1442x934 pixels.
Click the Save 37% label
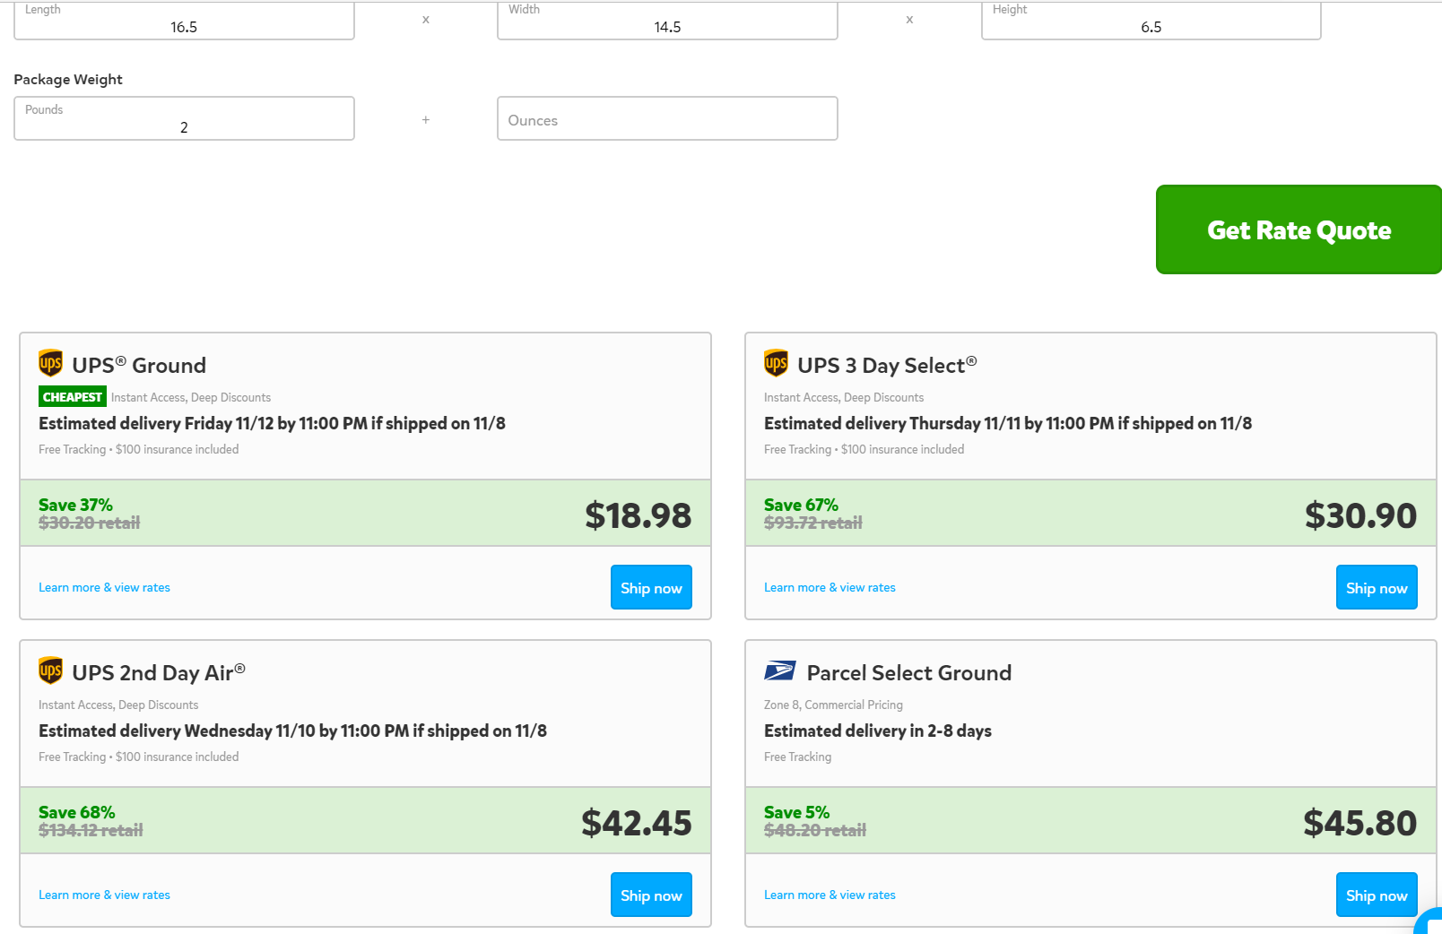[75, 505]
